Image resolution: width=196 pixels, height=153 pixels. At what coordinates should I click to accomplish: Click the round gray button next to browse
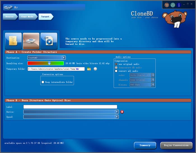[x=95, y=69]
